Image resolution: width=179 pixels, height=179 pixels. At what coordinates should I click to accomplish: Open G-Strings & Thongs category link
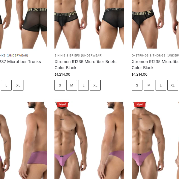pos(155,55)
